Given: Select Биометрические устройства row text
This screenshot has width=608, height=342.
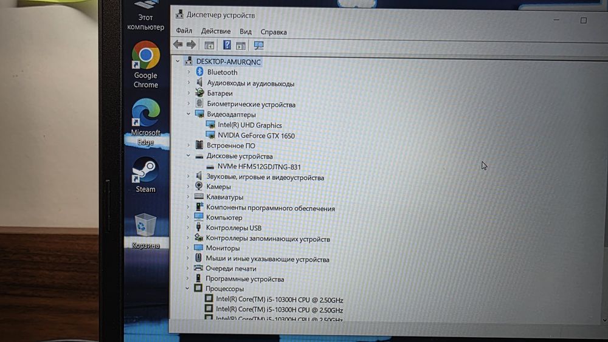Looking at the screenshot, I should pos(251,104).
